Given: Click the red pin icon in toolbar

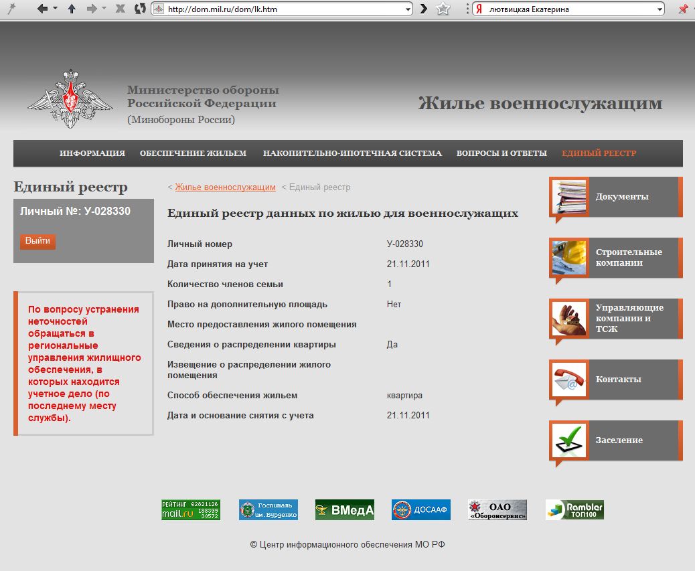Looking at the screenshot, I should 683,9.
